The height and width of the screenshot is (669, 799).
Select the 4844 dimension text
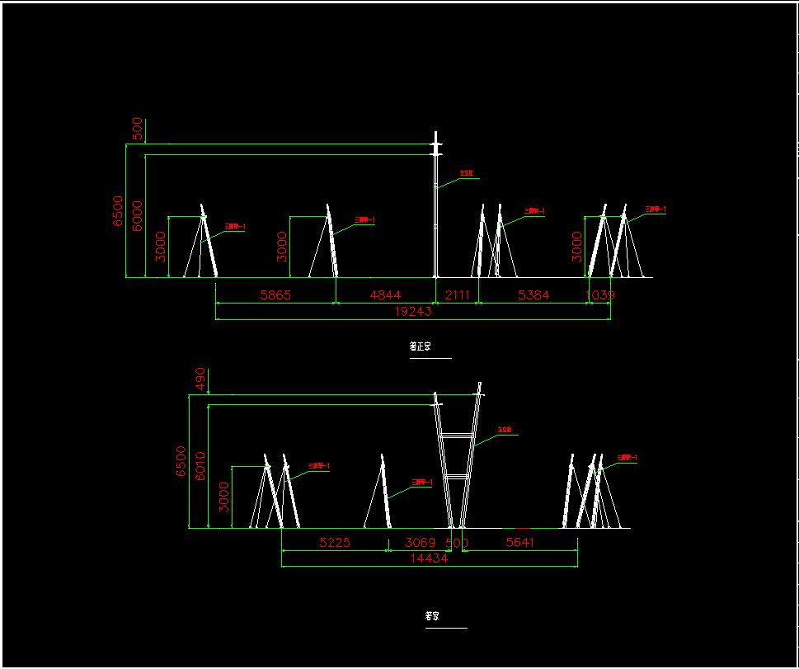(385, 295)
